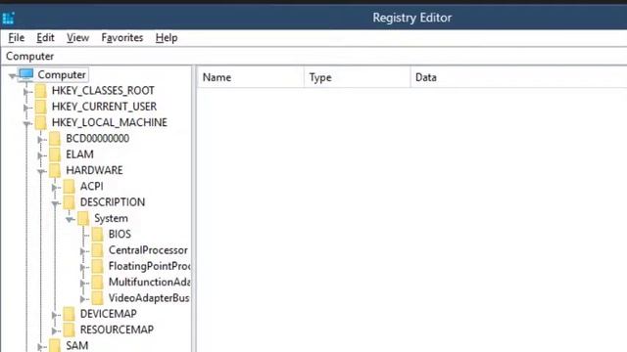Viewport: 627px width, 352px height.
Task: Click the DEVICEMAP folder icon
Action: click(70, 315)
